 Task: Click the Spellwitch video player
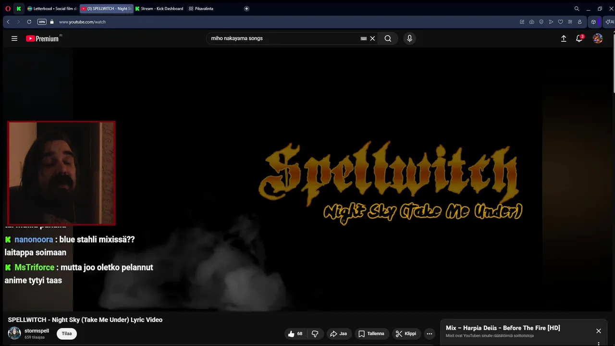coord(307,179)
